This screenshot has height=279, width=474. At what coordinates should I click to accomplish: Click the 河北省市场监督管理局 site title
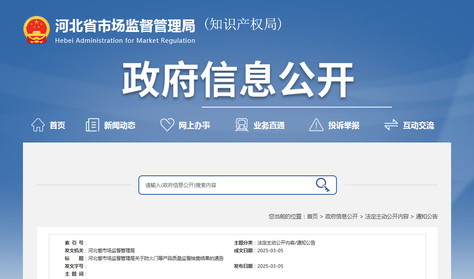click(125, 25)
